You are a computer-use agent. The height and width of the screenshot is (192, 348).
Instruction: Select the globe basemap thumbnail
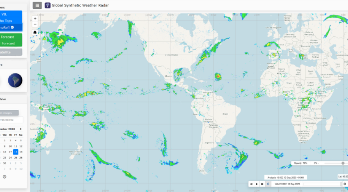[x=15, y=81]
